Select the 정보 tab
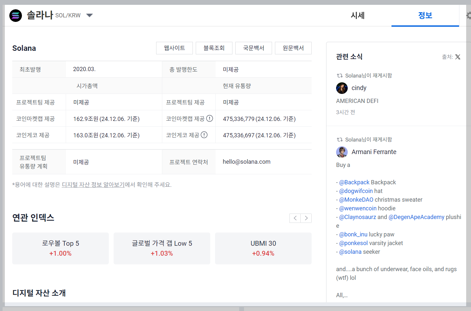 click(425, 15)
